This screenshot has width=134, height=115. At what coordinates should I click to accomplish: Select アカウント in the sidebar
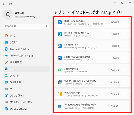[x=26, y=76]
